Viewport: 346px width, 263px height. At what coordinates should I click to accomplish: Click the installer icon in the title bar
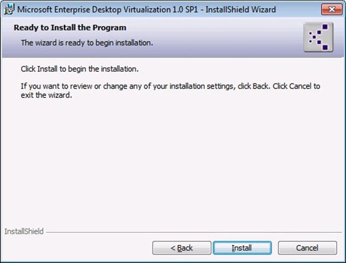9,9
